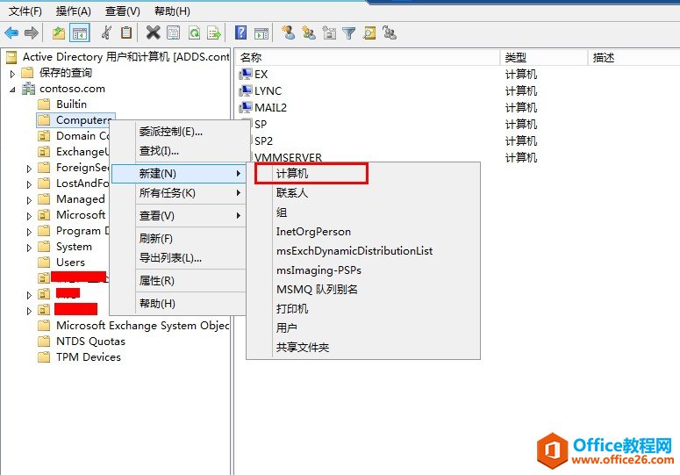The image size is (680, 475).
Task: Open the 操作(A) menu
Action: pyautogui.click(x=74, y=11)
